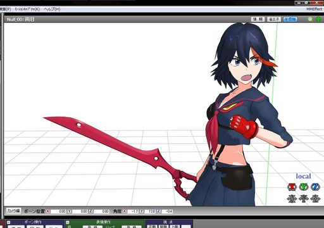The image size is (324, 228).
Task: Click the 情報 info display button
Action: tap(258, 19)
